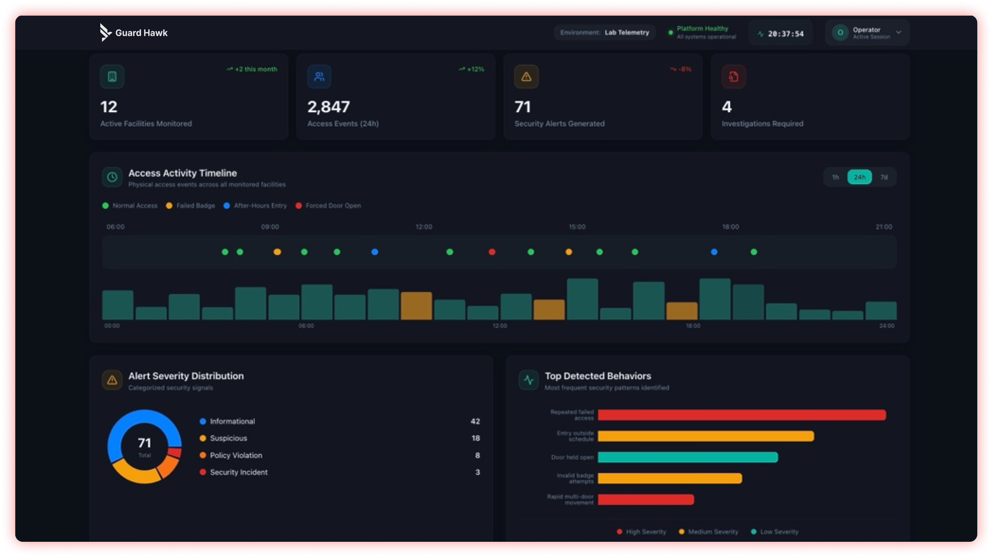Click the red Repeated failed access bar
The width and height of the screenshot is (1002, 557).
click(x=742, y=415)
